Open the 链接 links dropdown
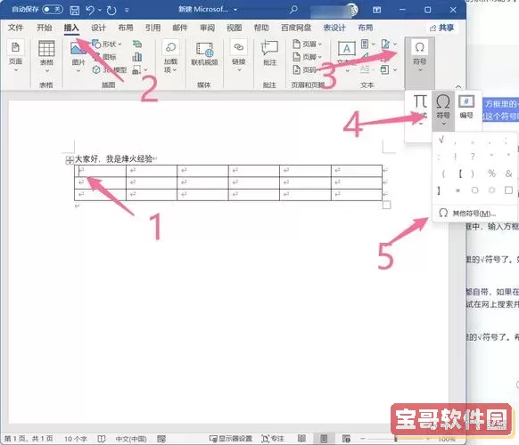The image size is (519, 445). coord(239,56)
